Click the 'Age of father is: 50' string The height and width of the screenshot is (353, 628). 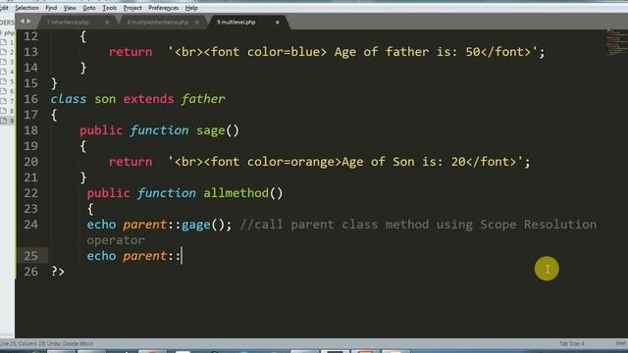407,52
